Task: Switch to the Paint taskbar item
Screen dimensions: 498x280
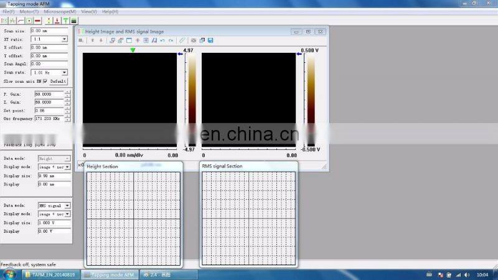Action: [x=168, y=274]
